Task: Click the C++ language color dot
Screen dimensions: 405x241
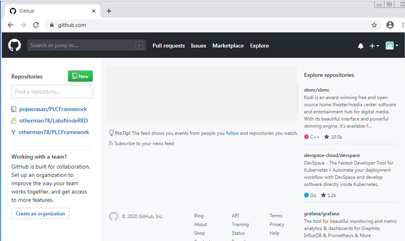Action: pos(306,137)
